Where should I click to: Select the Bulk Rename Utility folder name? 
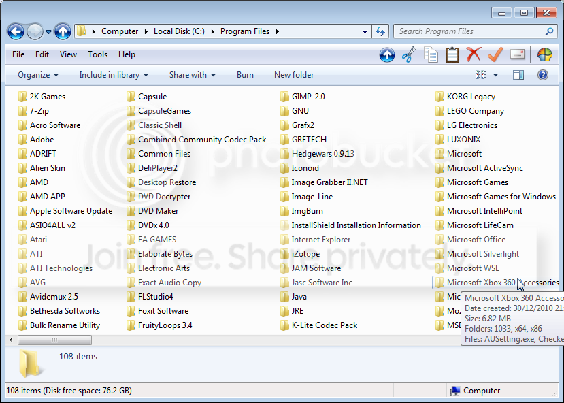coord(65,325)
